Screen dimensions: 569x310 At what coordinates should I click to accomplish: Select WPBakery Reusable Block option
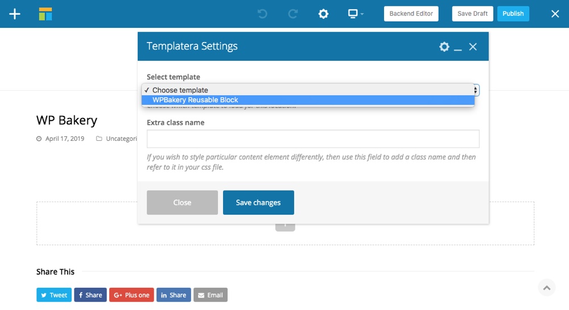[195, 100]
